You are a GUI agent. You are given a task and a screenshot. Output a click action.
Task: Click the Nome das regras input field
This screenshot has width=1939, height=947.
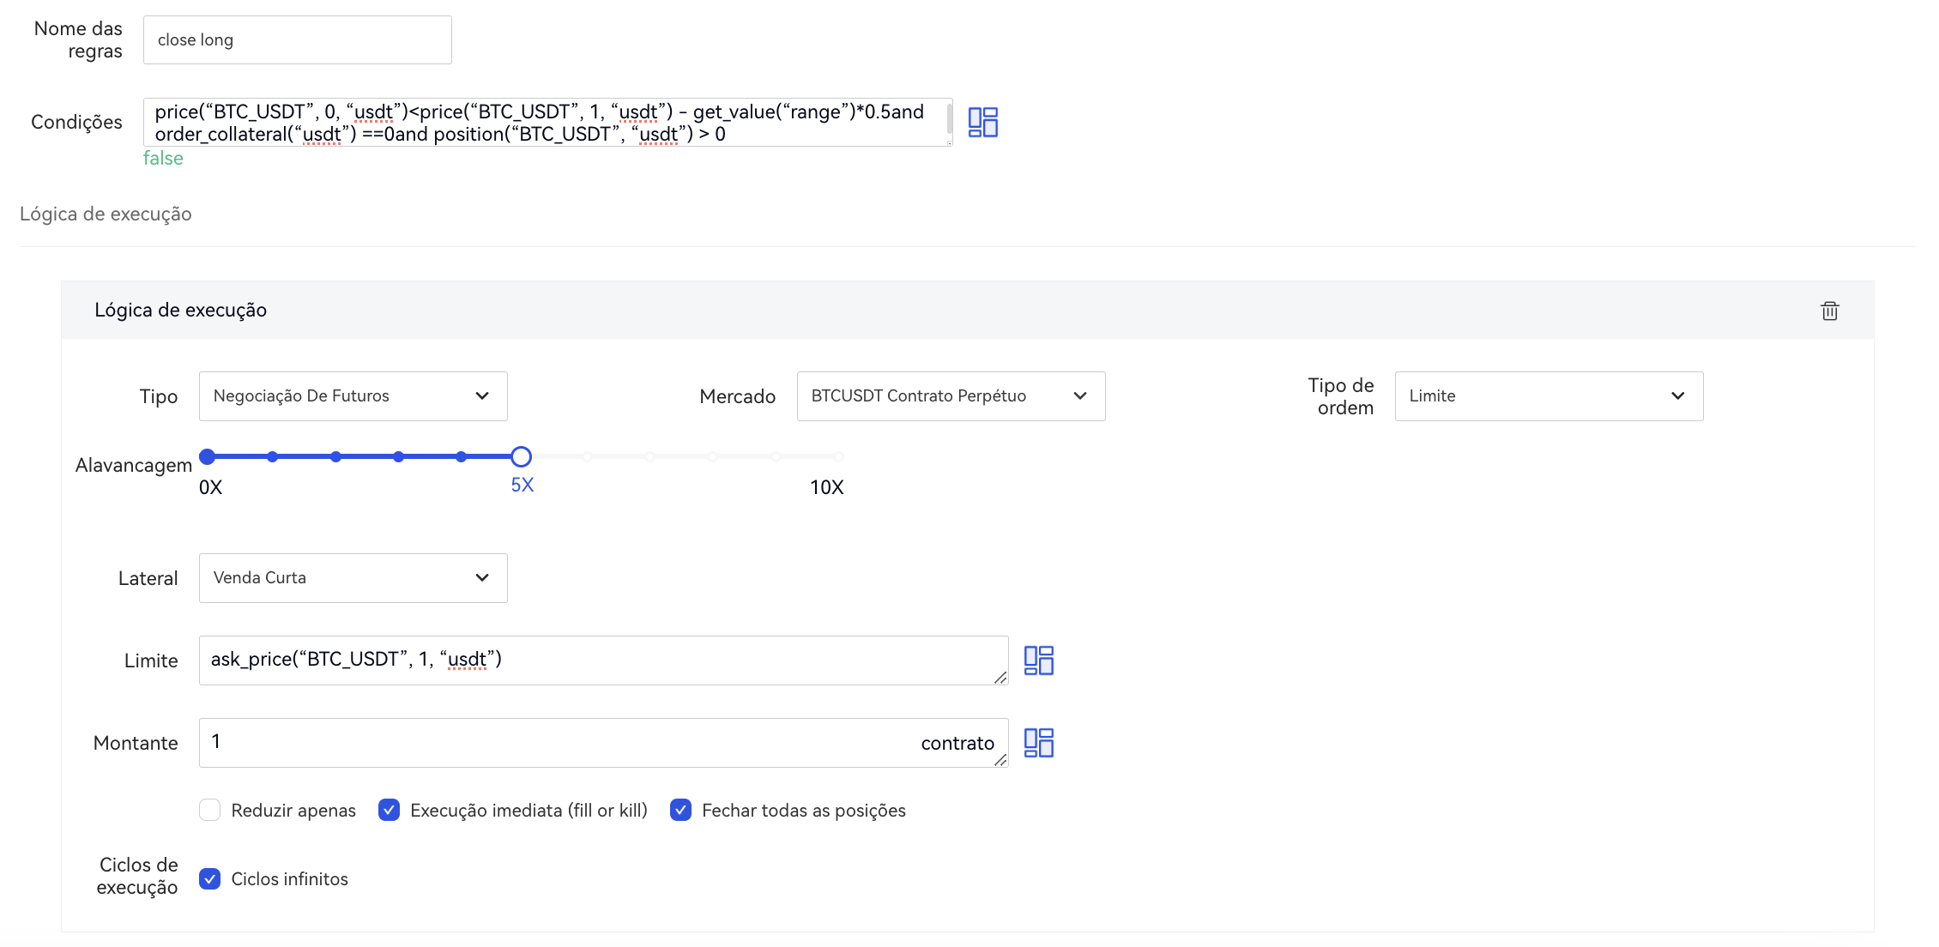(297, 39)
